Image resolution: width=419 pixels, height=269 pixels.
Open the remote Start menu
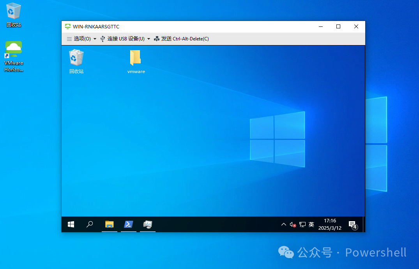coord(71,224)
